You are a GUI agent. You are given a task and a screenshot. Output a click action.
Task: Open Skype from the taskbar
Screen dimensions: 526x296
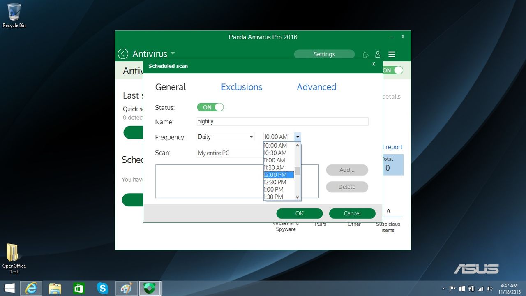(102, 288)
